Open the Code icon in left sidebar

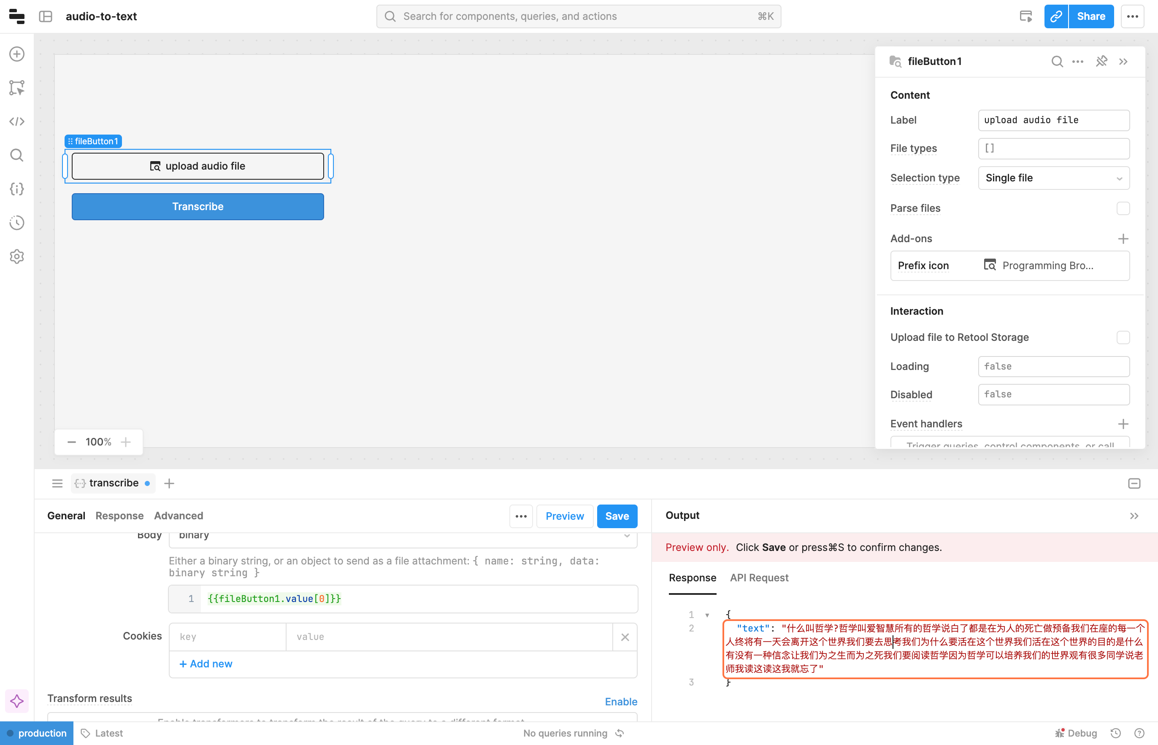click(x=17, y=121)
